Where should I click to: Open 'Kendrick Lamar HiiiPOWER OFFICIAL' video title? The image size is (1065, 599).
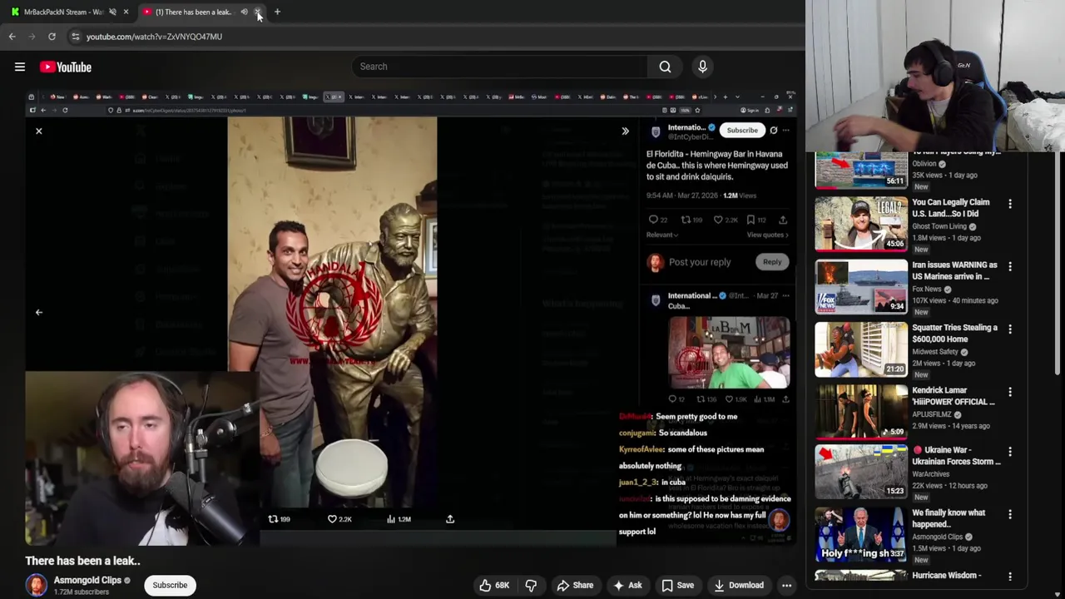point(954,396)
